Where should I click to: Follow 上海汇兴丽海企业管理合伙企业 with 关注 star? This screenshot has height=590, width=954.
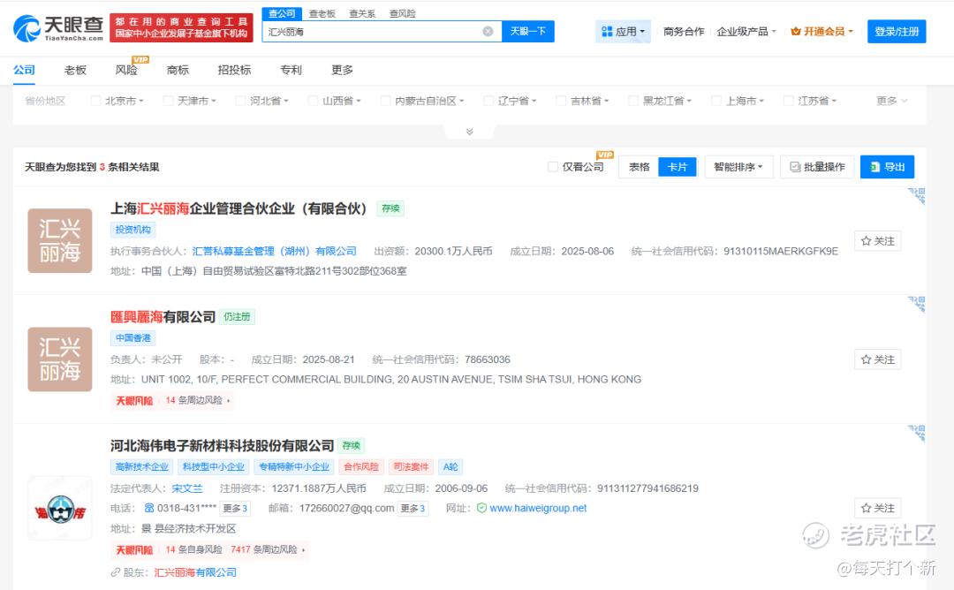point(877,241)
